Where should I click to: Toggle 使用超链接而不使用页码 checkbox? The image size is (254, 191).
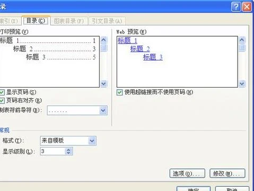[x=119, y=92]
